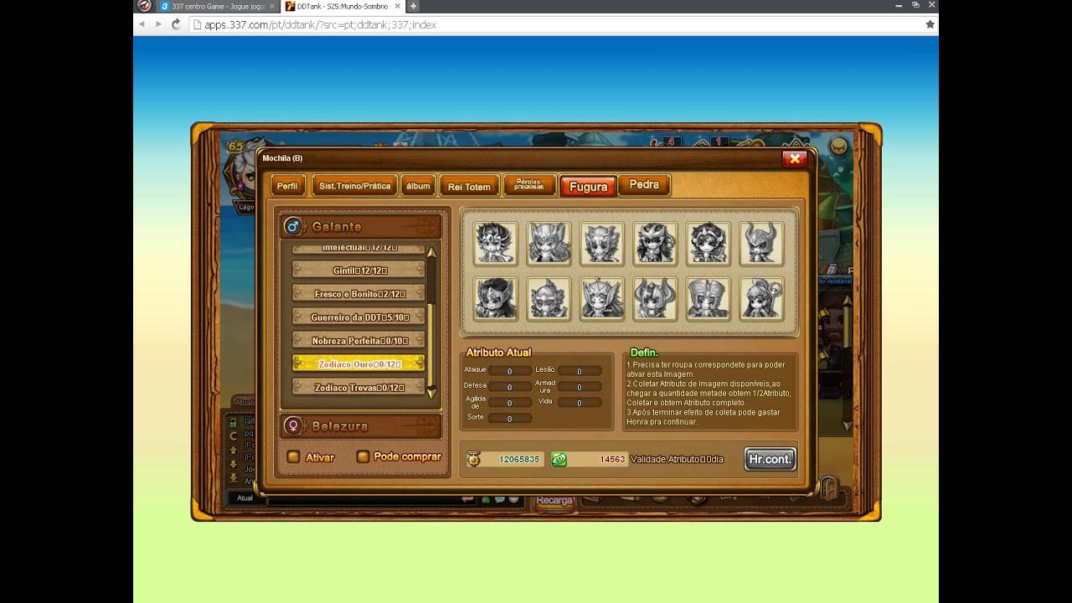The height and width of the screenshot is (603, 1072).
Task: Select the Zodiaco Trevas 0/12 set
Action: pyautogui.click(x=358, y=388)
